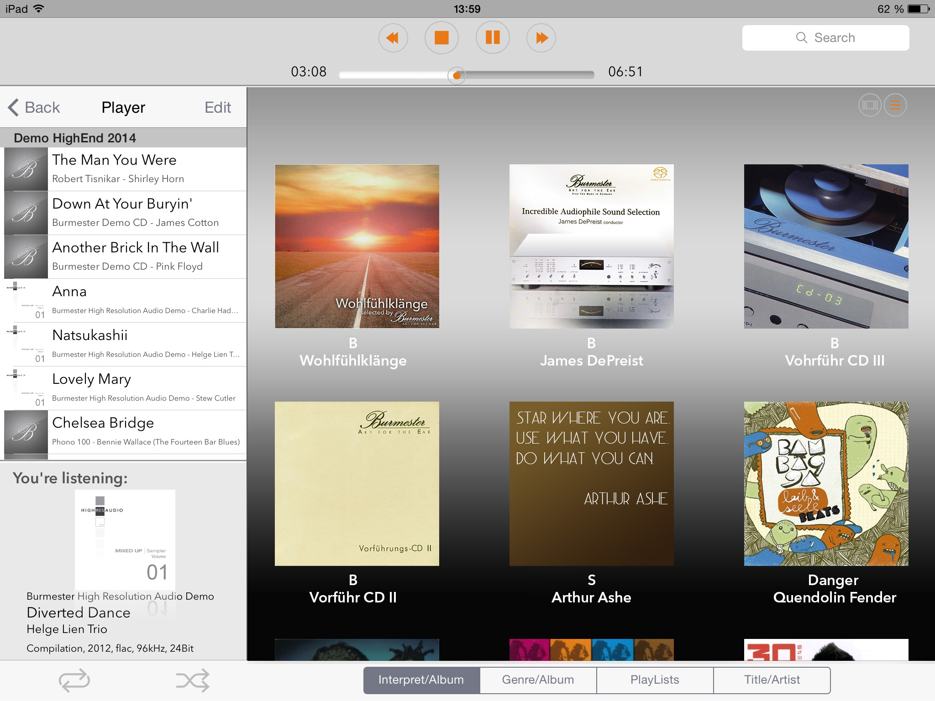Tap the magnifier icon in Search

802,38
